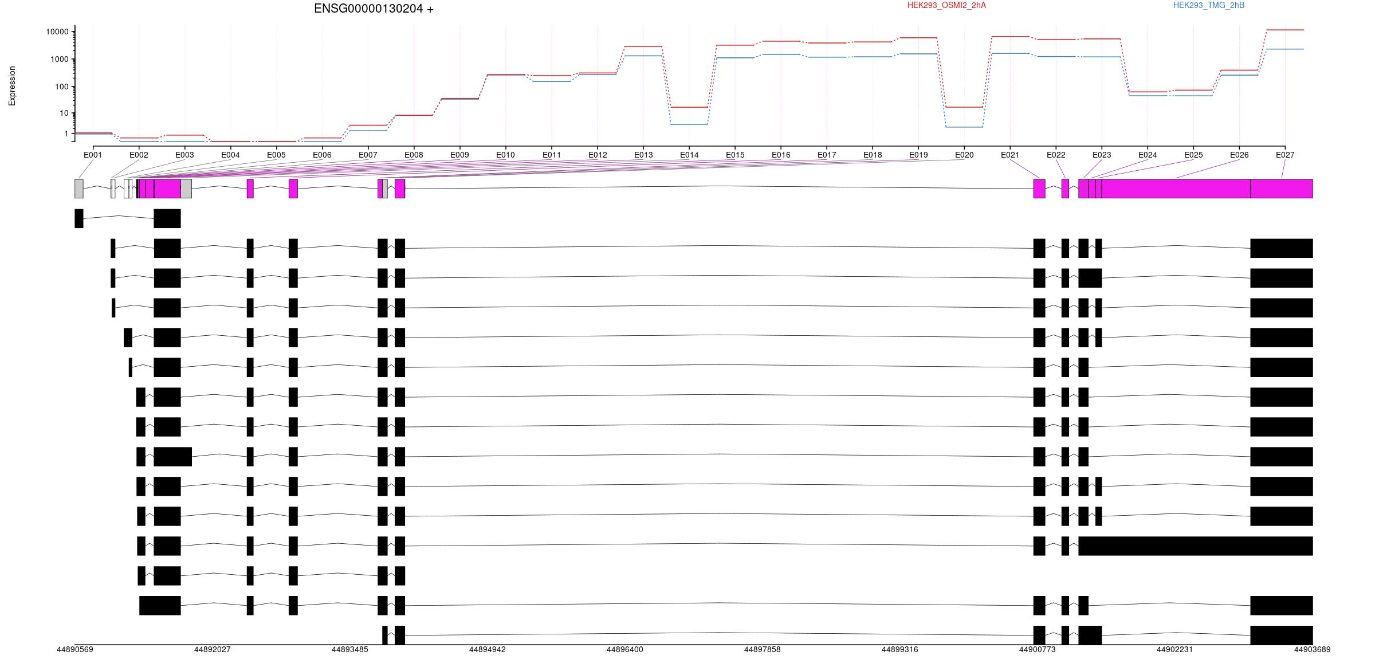Image resolution: width=1375 pixels, height=659 pixels.
Task: Click the gray first exon in gene model
Action: tap(79, 189)
